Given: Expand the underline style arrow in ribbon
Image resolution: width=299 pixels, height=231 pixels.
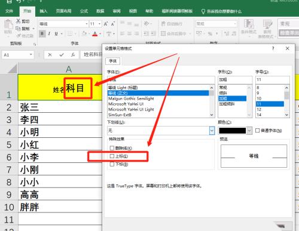Looking at the screenshot, I should tap(62, 33).
